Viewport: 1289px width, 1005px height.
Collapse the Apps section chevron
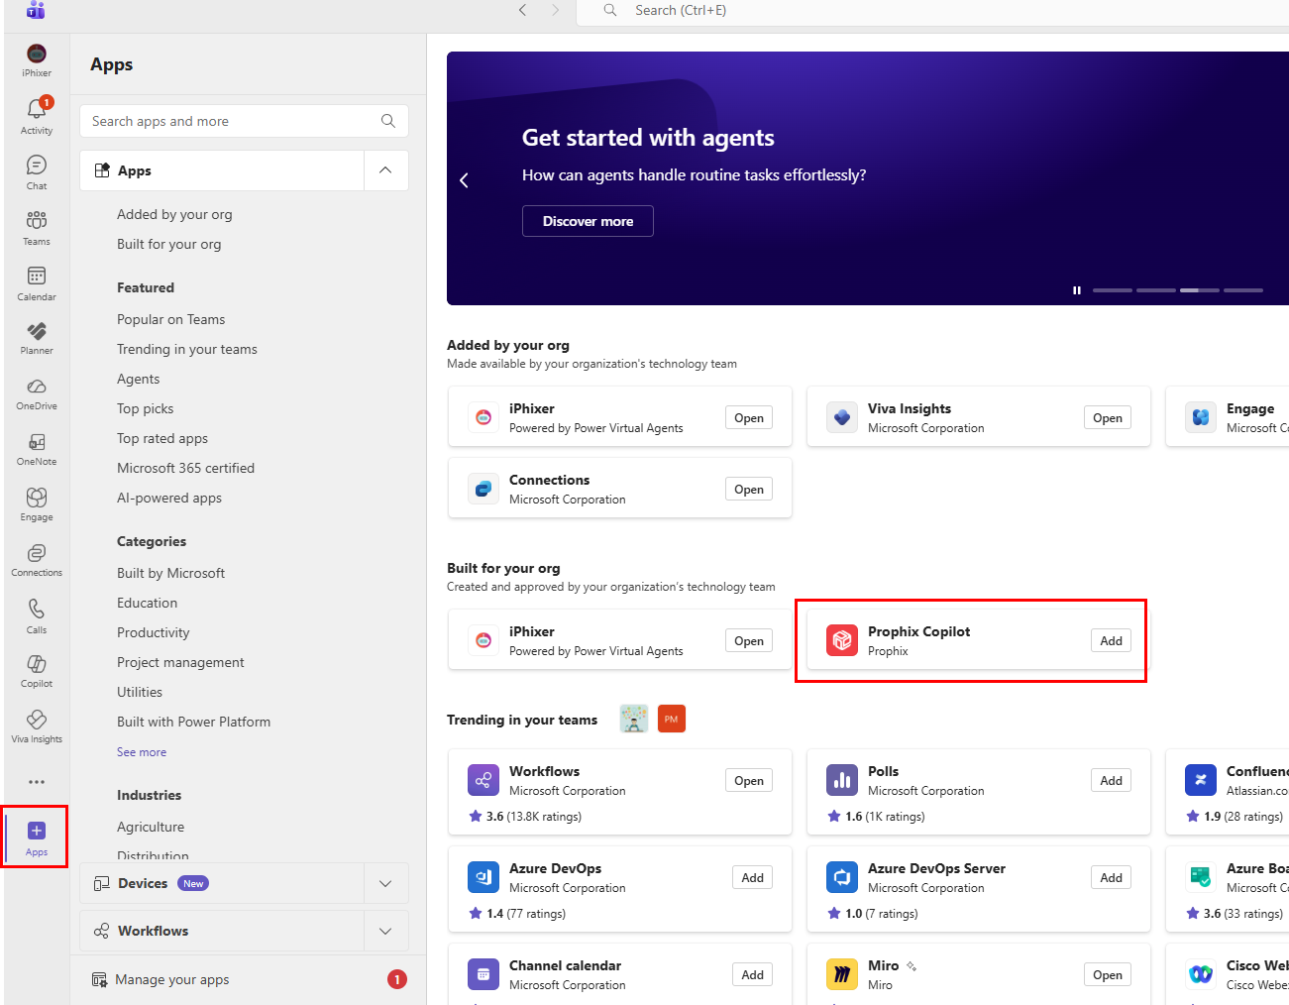coord(385,170)
